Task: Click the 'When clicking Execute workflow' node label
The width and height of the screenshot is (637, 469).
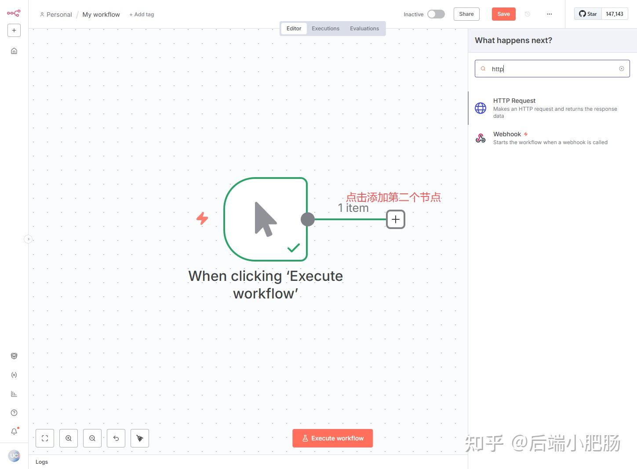Action: 266,284
